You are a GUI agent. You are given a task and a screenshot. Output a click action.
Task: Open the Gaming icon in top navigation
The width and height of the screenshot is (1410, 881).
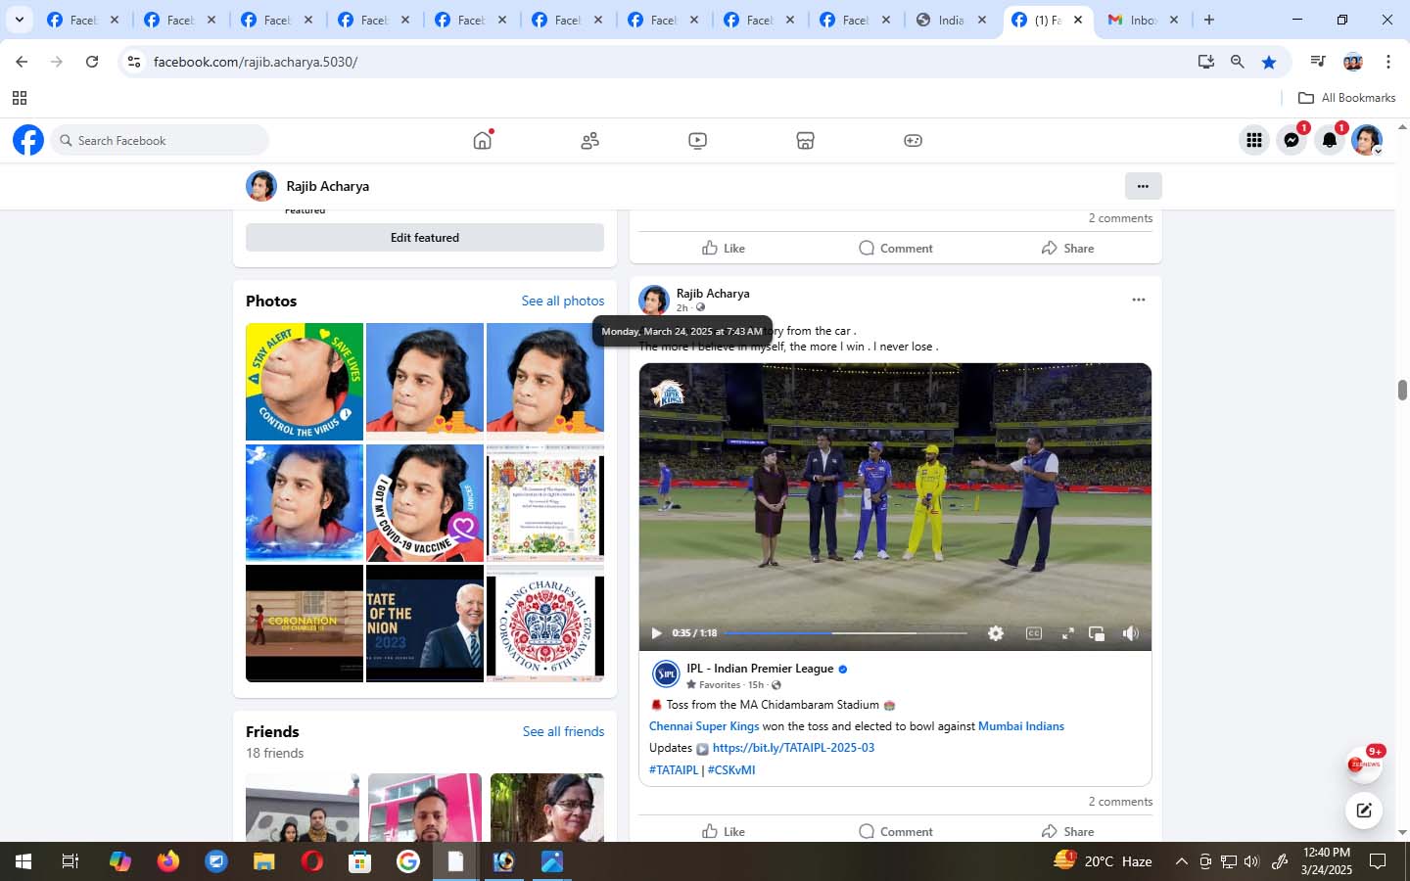[x=913, y=141]
